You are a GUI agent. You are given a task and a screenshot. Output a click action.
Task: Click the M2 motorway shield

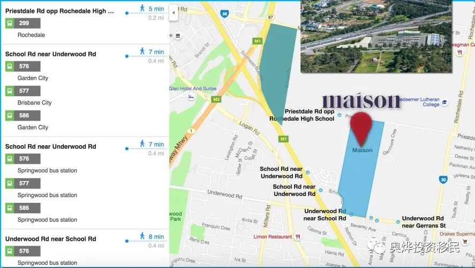pos(216,99)
